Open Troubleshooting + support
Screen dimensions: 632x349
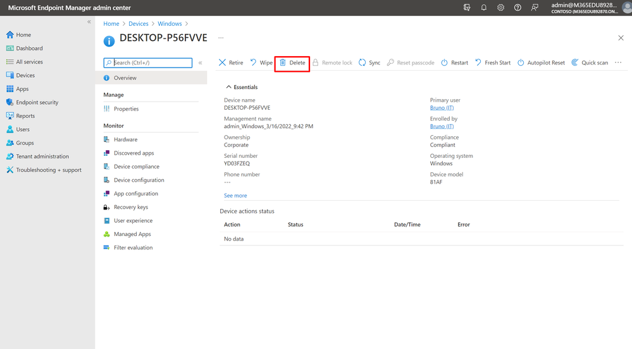click(44, 170)
